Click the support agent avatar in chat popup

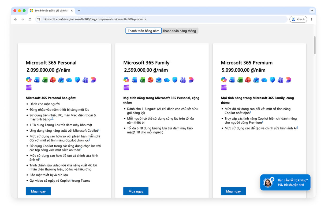268,183
